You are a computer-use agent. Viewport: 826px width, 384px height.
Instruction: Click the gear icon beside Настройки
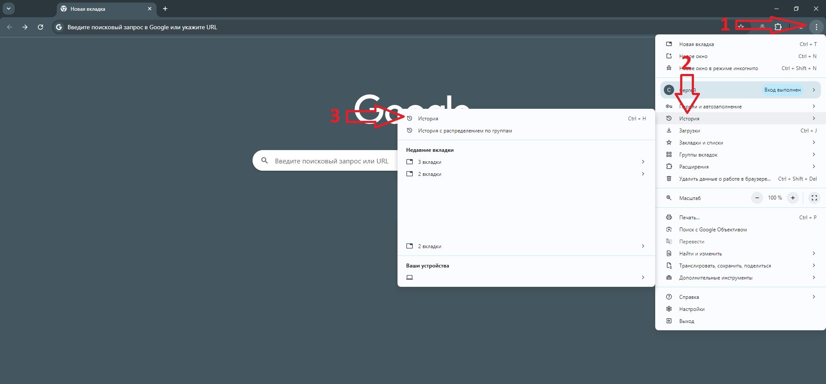point(669,309)
